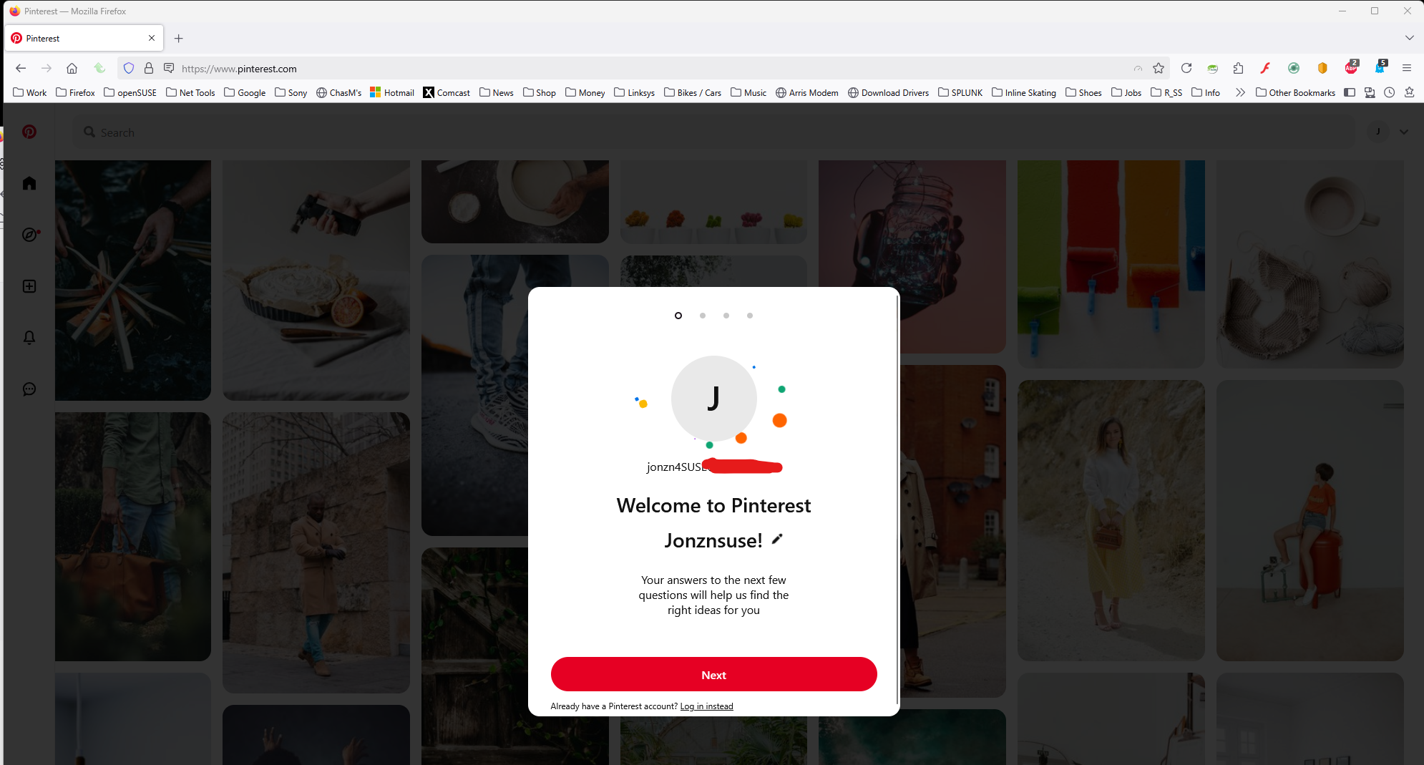Open the Firefox hamburger application menu

(1407, 69)
